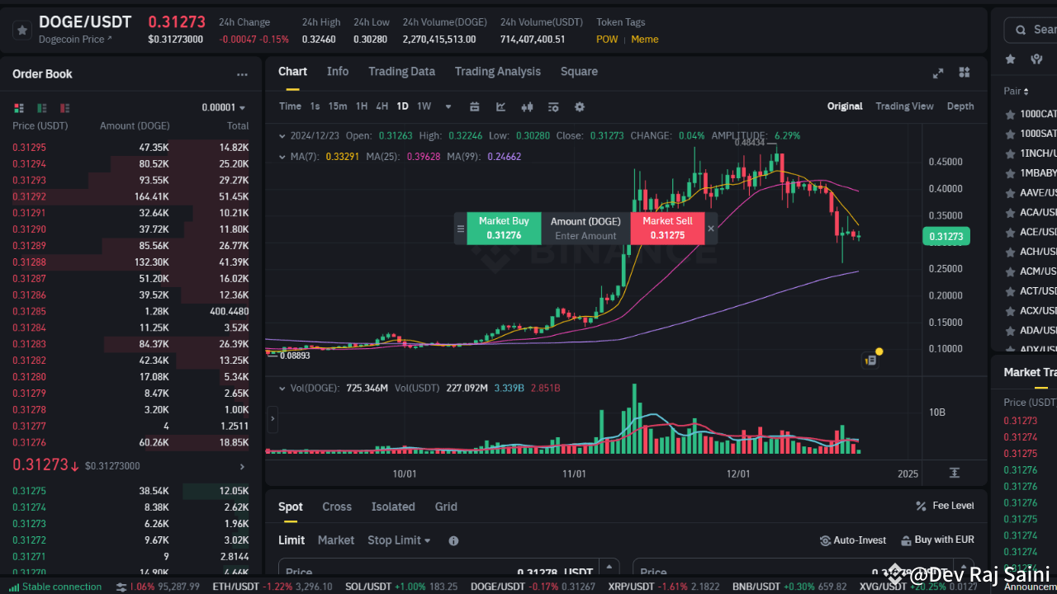The height and width of the screenshot is (594, 1057).
Task: Open Stop Limit order type dropdown
Action: coord(399,540)
